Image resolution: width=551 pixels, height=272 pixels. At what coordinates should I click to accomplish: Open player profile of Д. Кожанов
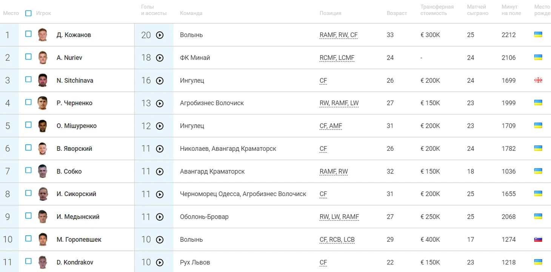[x=74, y=35]
